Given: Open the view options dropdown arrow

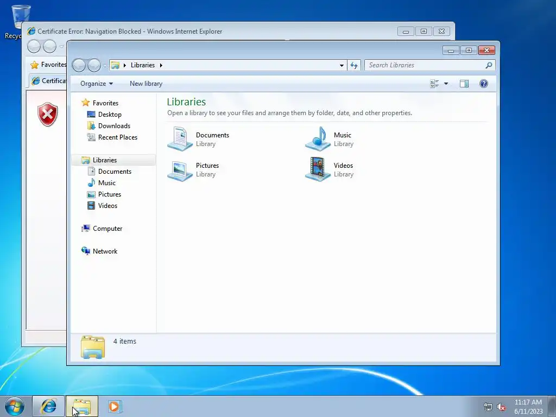Looking at the screenshot, I should (446, 84).
